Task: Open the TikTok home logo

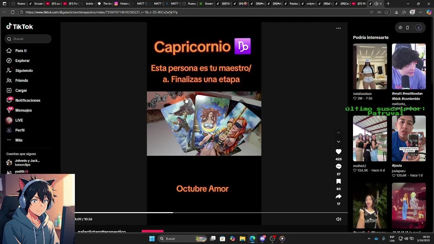Action: pyautogui.click(x=20, y=27)
